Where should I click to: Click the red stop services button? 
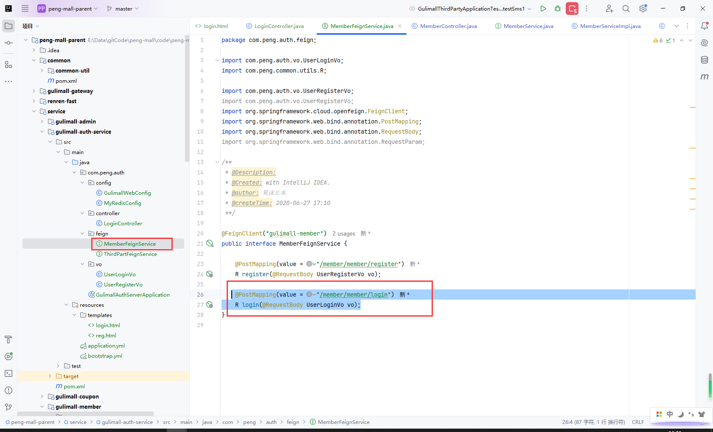tap(572, 8)
